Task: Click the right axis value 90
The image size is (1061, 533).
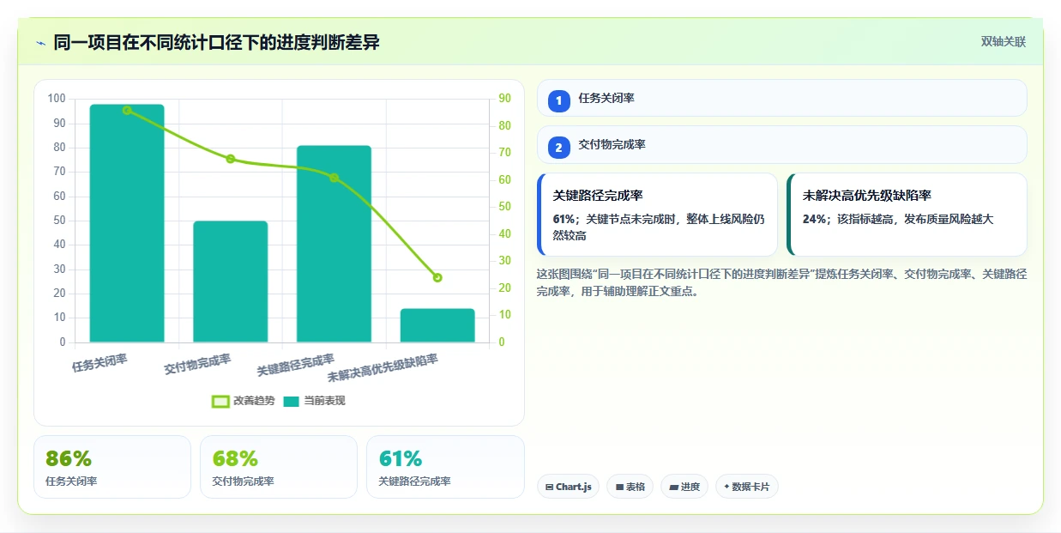Action: [504, 99]
